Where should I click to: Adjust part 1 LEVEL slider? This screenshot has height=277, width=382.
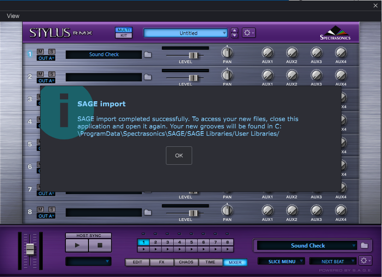click(193, 56)
